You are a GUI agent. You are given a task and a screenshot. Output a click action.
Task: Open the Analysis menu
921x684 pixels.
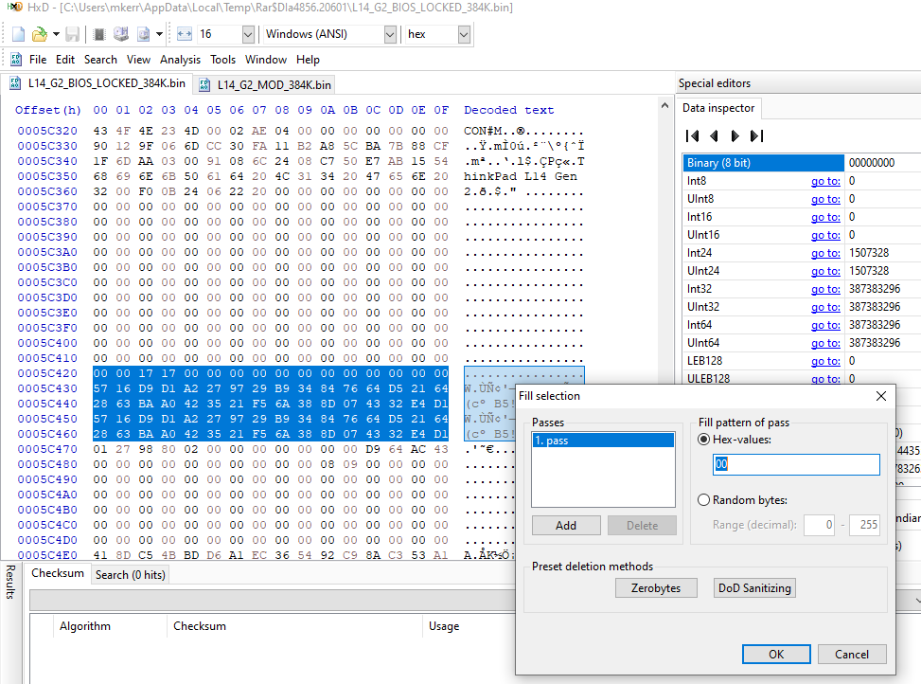click(x=180, y=60)
